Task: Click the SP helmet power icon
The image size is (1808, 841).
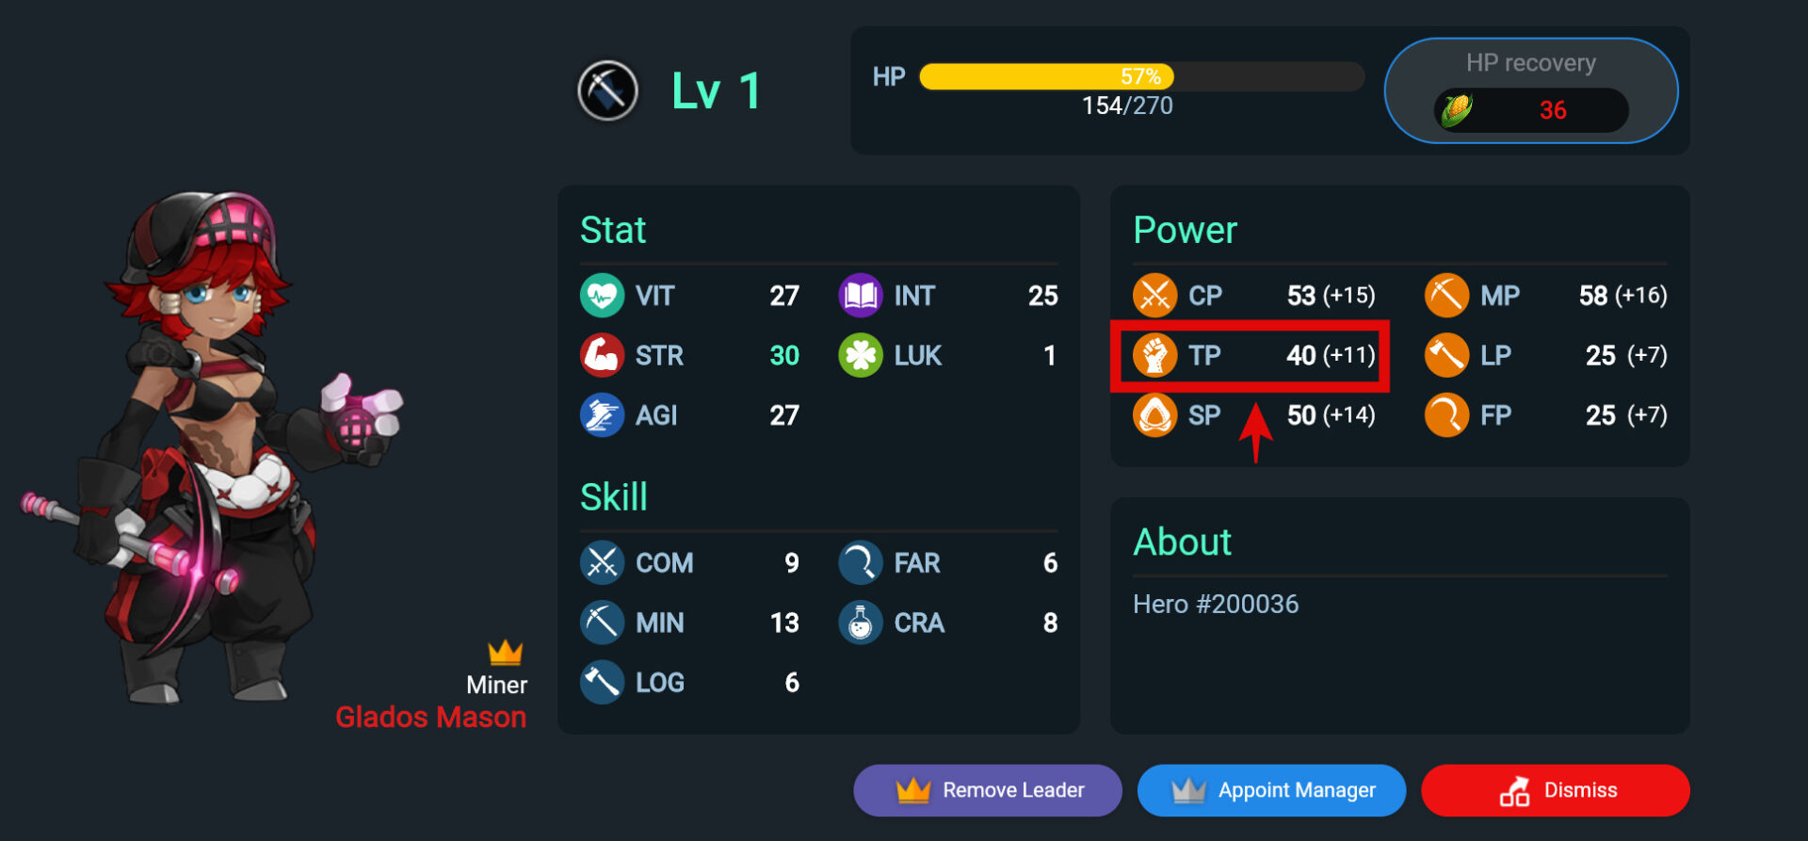Action: point(1155,415)
